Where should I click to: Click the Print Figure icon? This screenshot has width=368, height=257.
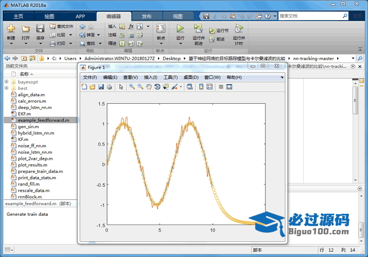tap(109, 87)
